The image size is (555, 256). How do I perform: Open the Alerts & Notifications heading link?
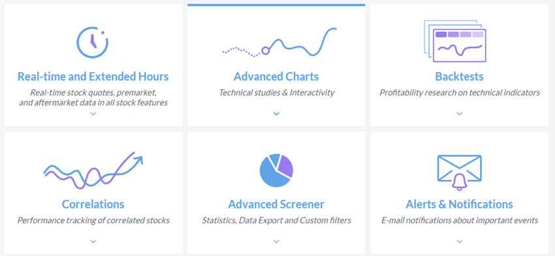[x=460, y=204]
